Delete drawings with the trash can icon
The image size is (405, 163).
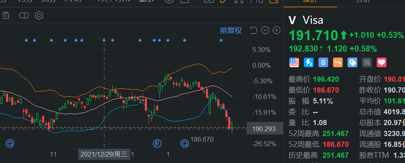coord(5,15)
